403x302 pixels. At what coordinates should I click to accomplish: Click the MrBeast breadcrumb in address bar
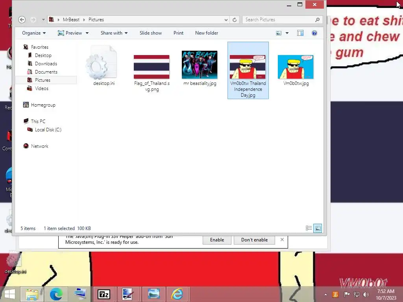[71, 20]
